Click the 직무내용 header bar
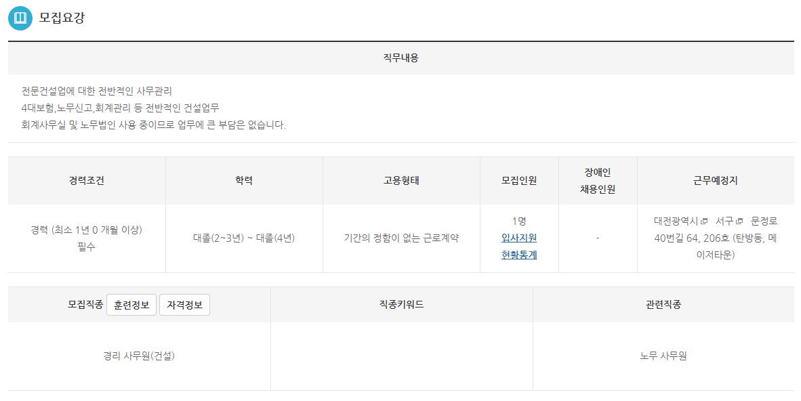 click(x=400, y=58)
